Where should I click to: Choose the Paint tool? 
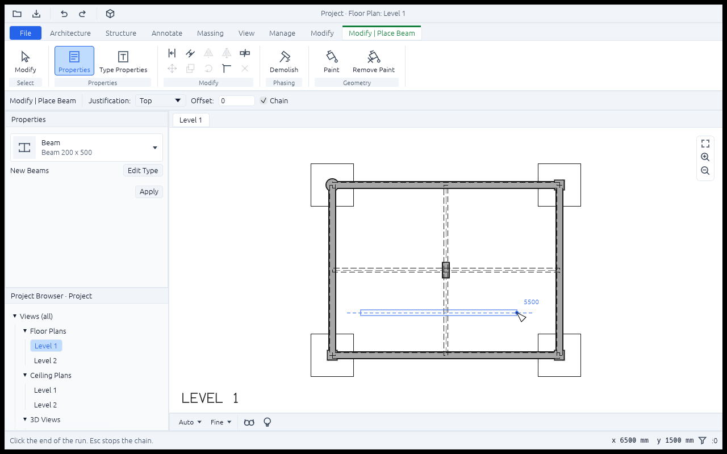click(x=332, y=61)
